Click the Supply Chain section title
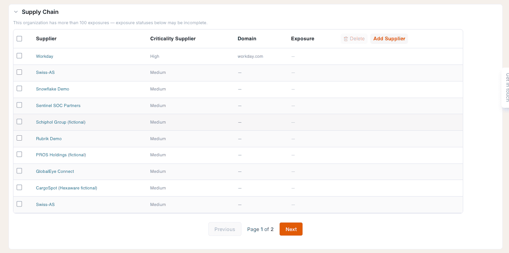 pos(40,12)
